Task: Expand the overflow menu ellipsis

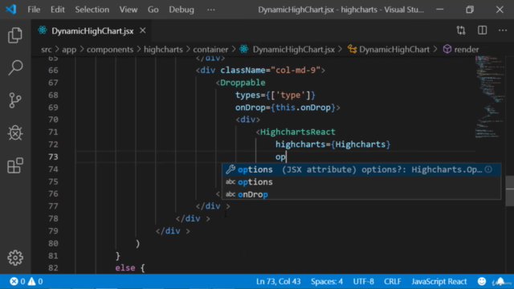Action: pyautogui.click(x=211, y=10)
